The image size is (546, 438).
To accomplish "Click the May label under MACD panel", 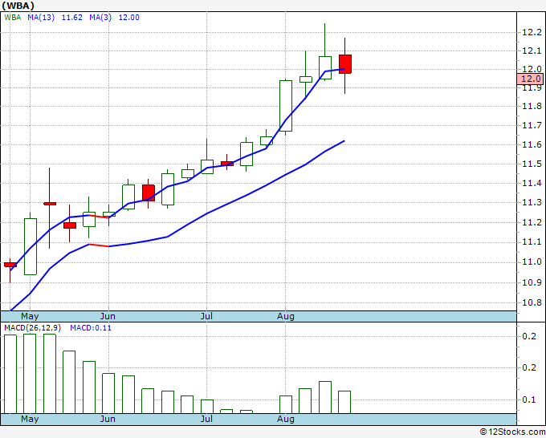I will point(30,419).
